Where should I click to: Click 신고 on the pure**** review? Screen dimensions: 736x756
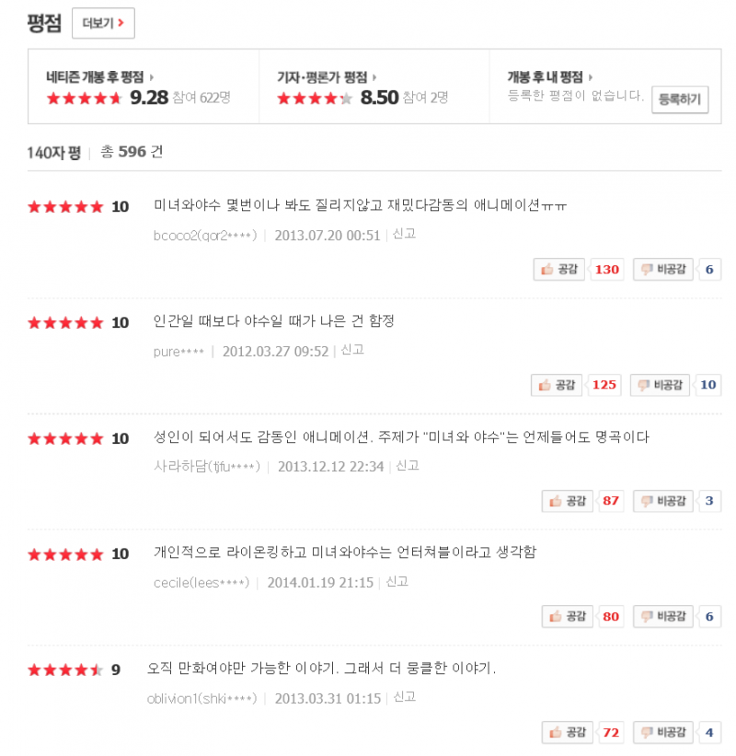pos(352,350)
